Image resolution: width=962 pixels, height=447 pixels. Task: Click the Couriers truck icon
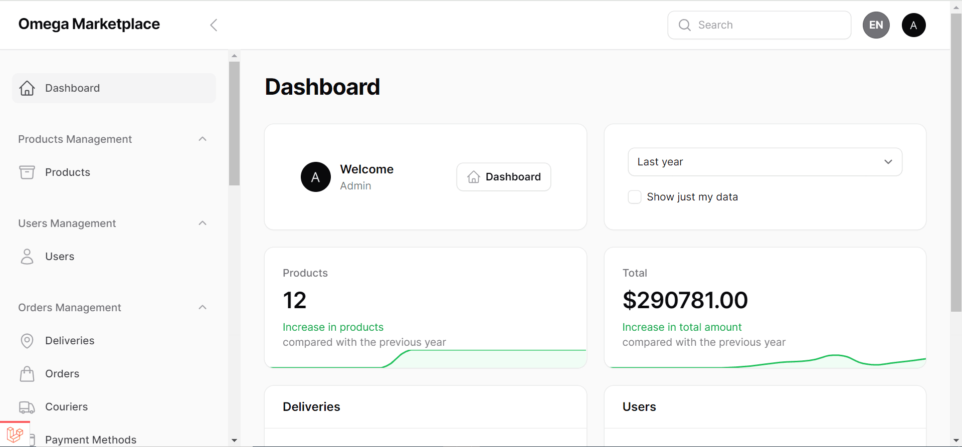pyautogui.click(x=27, y=407)
